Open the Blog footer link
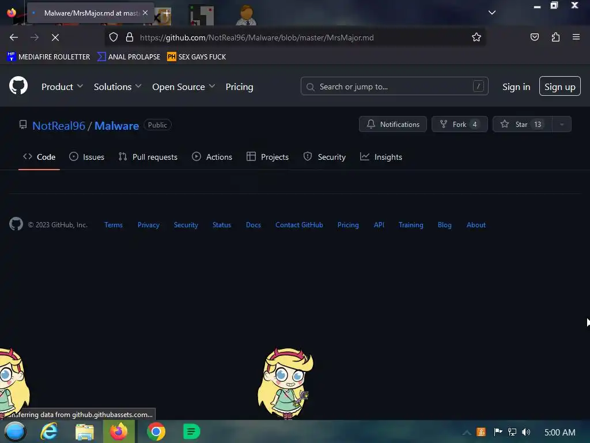Image resolution: width=590 pixels, height=443 pixels. point(444,225)
